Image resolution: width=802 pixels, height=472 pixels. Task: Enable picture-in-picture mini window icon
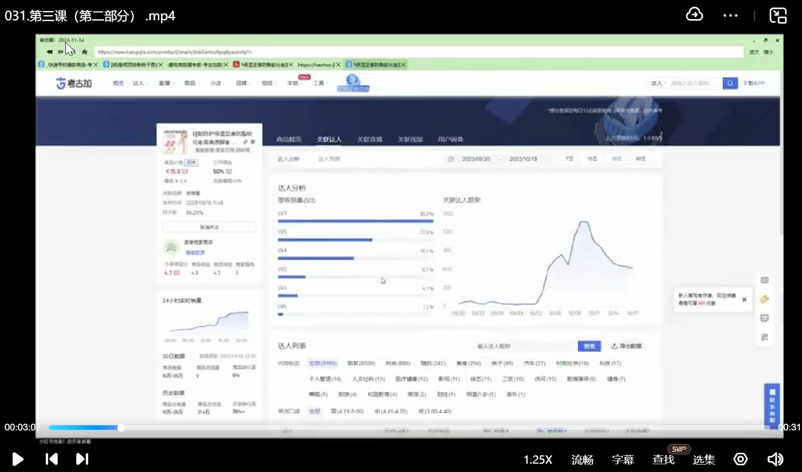778,16
